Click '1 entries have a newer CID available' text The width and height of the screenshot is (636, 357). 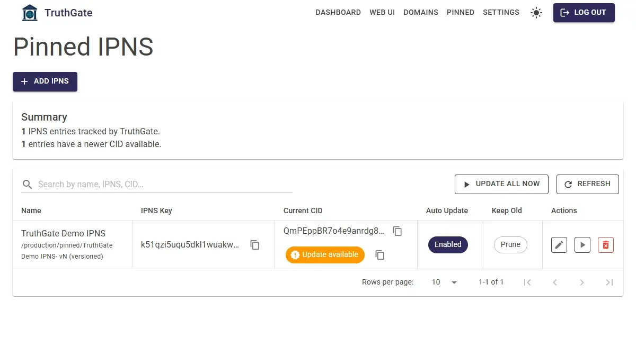click(91, 144)
